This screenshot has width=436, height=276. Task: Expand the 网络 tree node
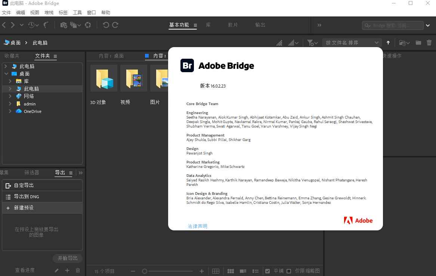click(10, 96)
